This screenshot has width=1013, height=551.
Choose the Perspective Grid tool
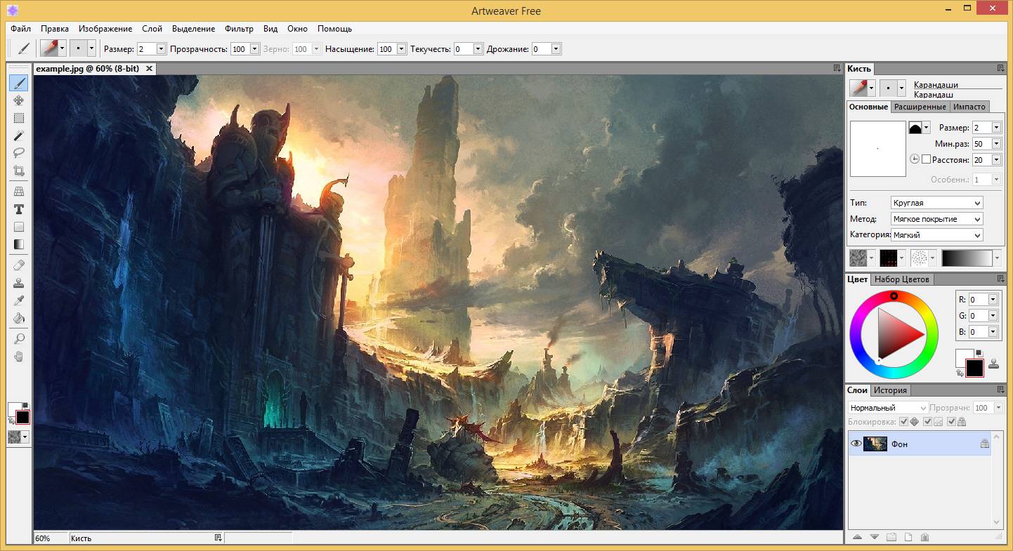(19, 191)
